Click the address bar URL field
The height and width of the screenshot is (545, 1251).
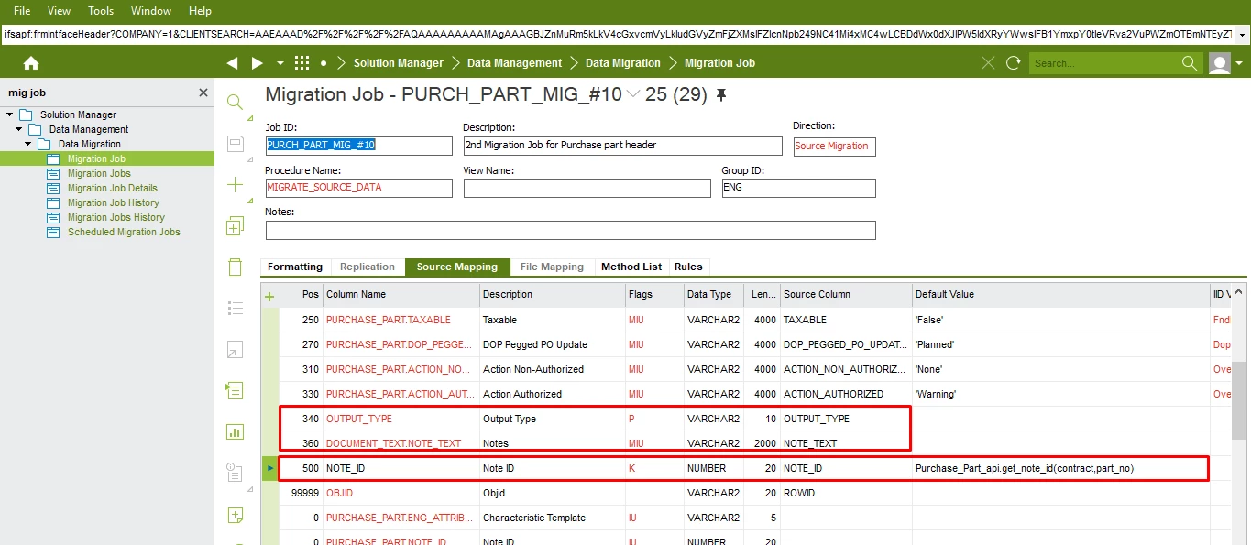click(x=616, y=35)
